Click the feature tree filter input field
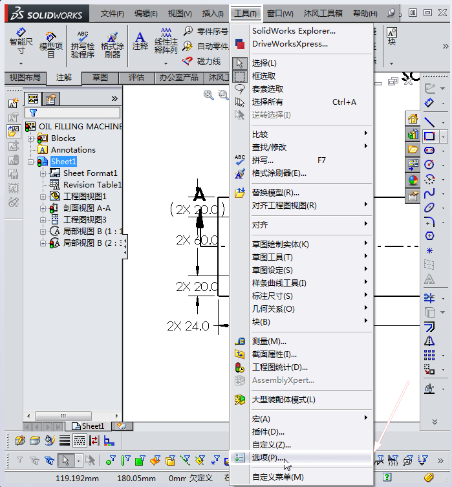This screenshot has height=487, width=452. 72,113
